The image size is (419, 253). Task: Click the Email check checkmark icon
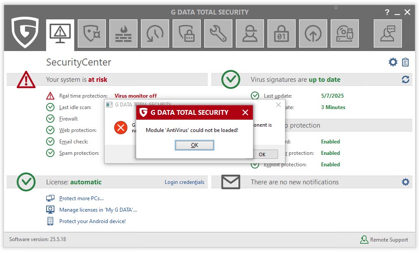(50, 141)
